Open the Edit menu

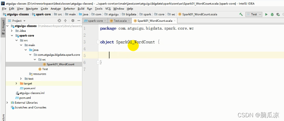pos(12,9)
